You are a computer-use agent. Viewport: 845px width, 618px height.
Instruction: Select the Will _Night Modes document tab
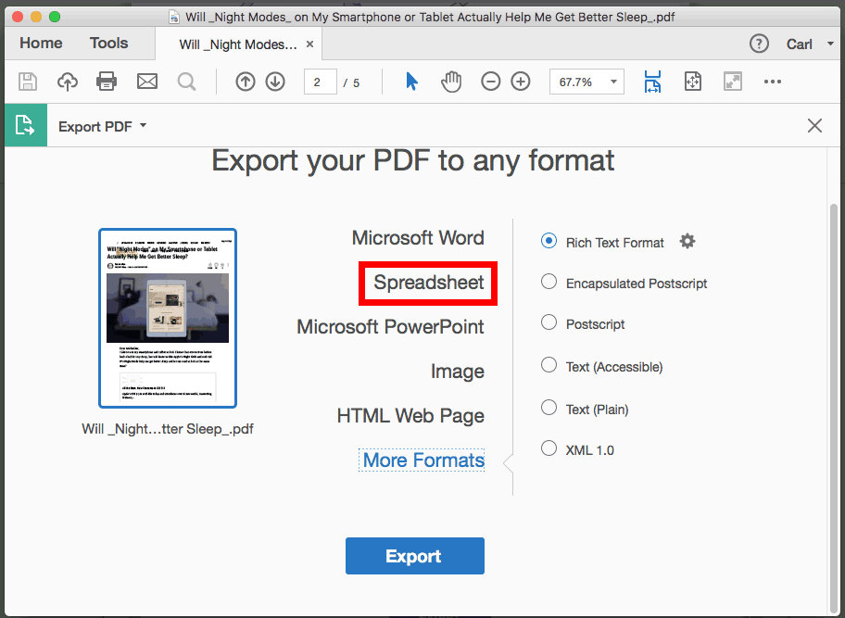(x=237, y=44)
